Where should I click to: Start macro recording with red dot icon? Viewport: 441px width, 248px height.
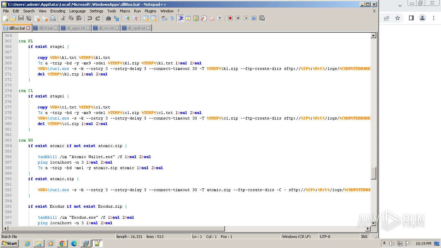230,18
